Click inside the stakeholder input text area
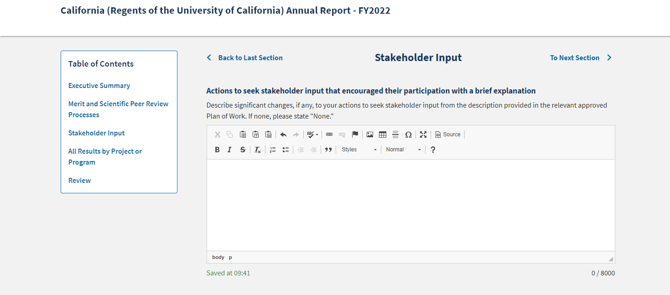Image resolution: width=670 pixels, height=295 pixels. point(410,205)
